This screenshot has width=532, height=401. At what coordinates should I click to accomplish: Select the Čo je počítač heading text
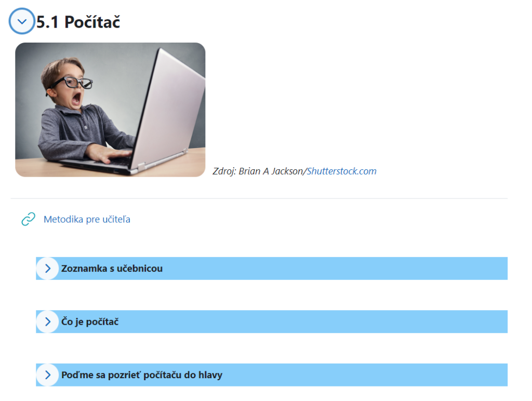90,322
